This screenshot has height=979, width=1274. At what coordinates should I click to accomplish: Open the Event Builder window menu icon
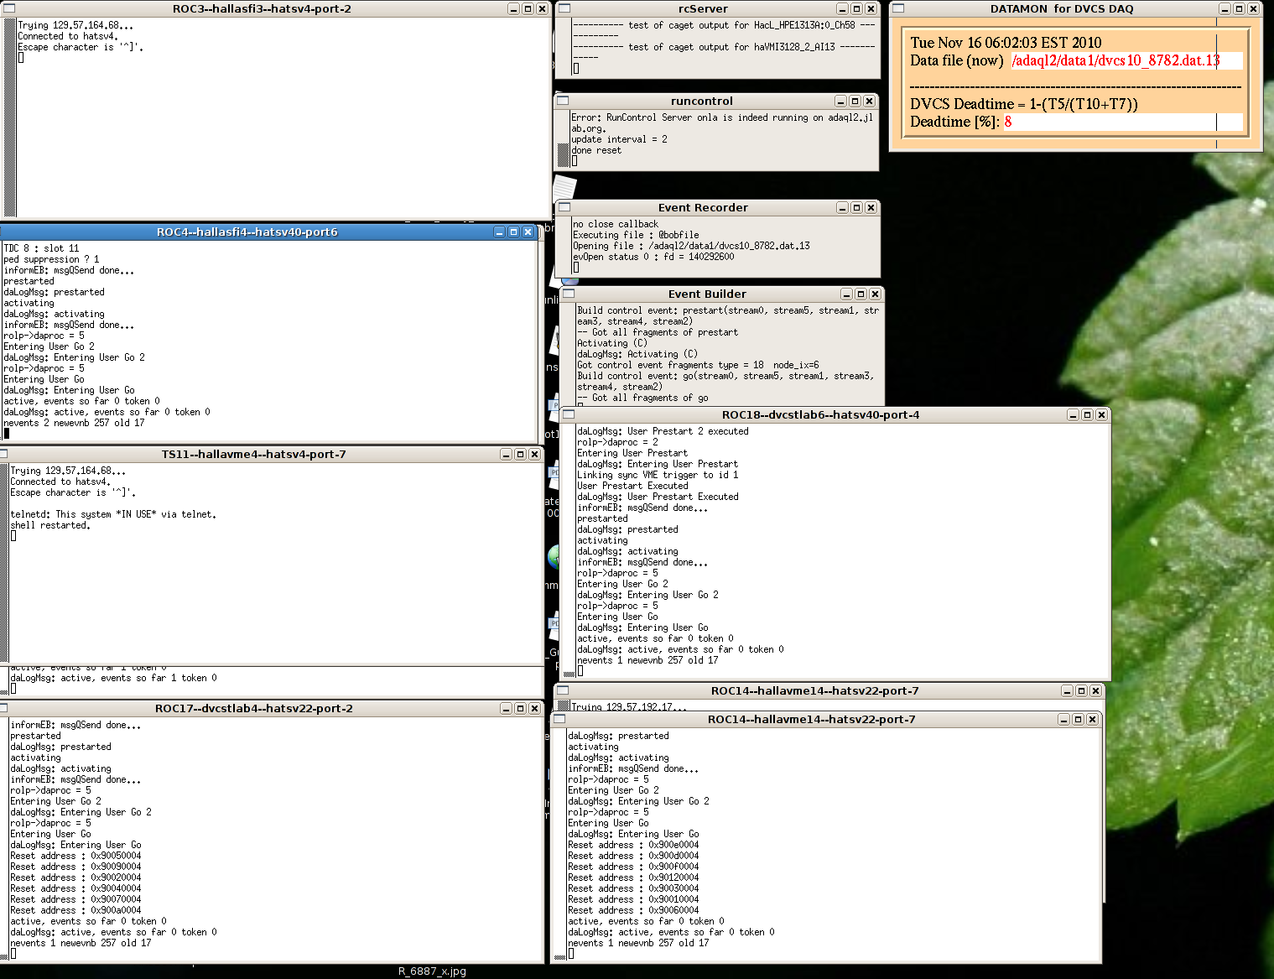pyautogui.click(x=569, y=294)
